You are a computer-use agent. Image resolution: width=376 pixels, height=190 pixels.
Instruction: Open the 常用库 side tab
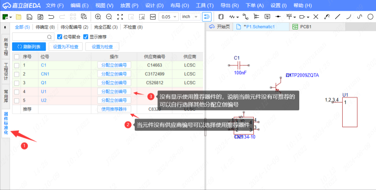(6, 95)
